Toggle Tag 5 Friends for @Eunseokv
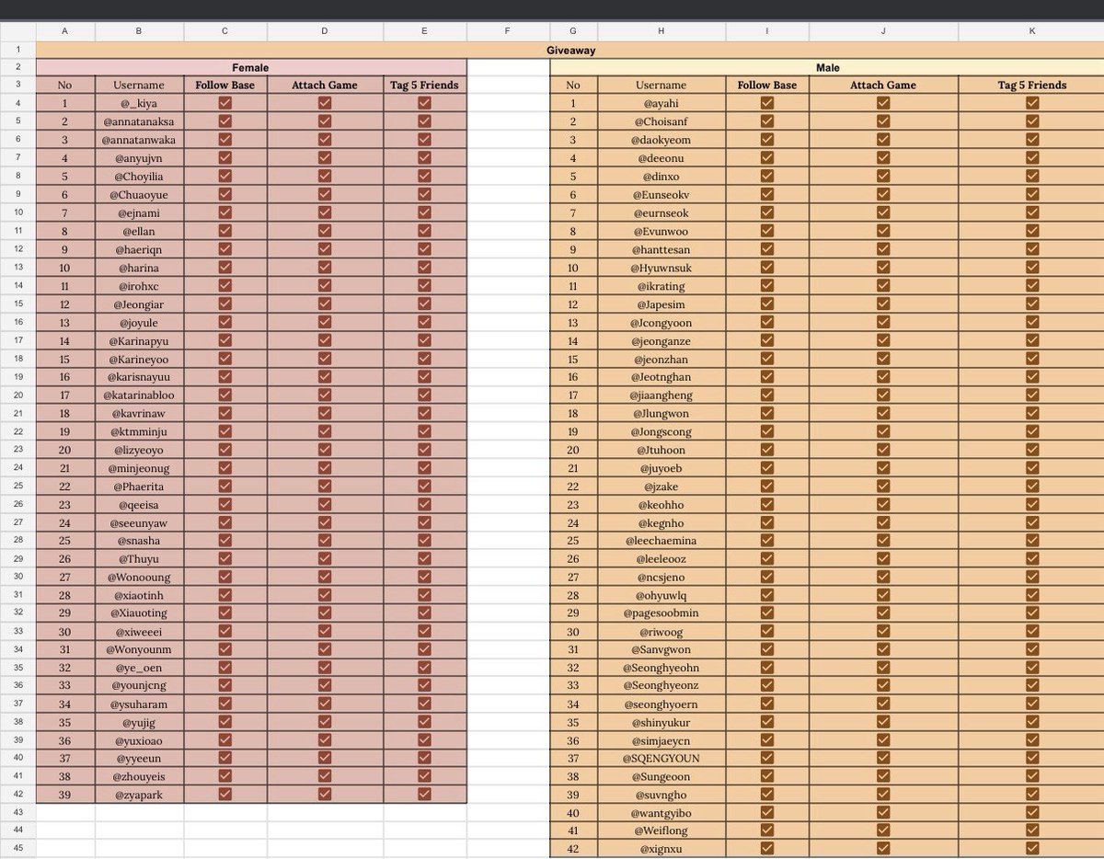Viewport: 1104px width, 859px height. [x=1032, y=194]
